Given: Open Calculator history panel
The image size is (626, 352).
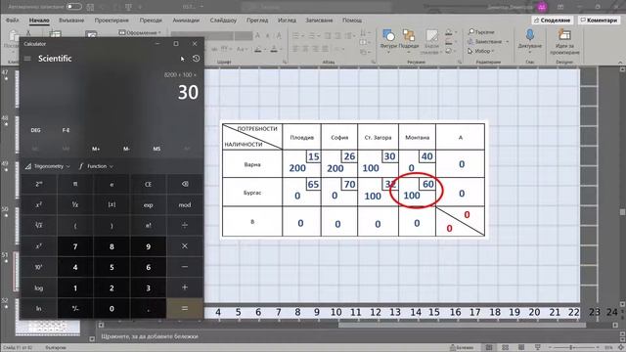Looking at the screenshot, I should 196,59.
